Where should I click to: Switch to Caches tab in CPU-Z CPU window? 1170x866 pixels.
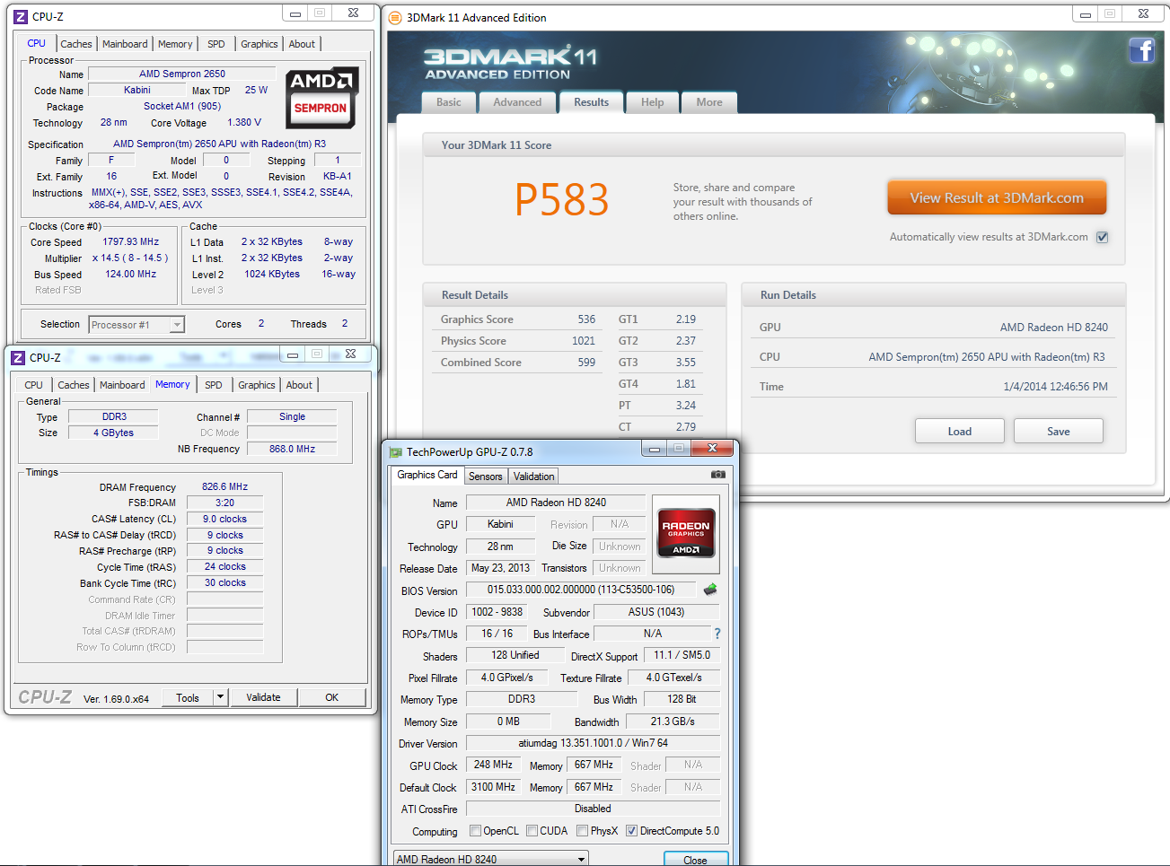(76, 44)
